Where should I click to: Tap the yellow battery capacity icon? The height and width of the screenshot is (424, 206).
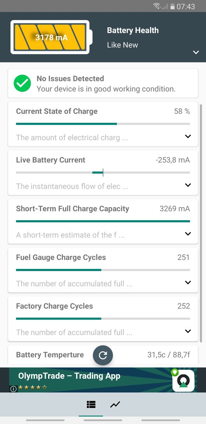52,37
